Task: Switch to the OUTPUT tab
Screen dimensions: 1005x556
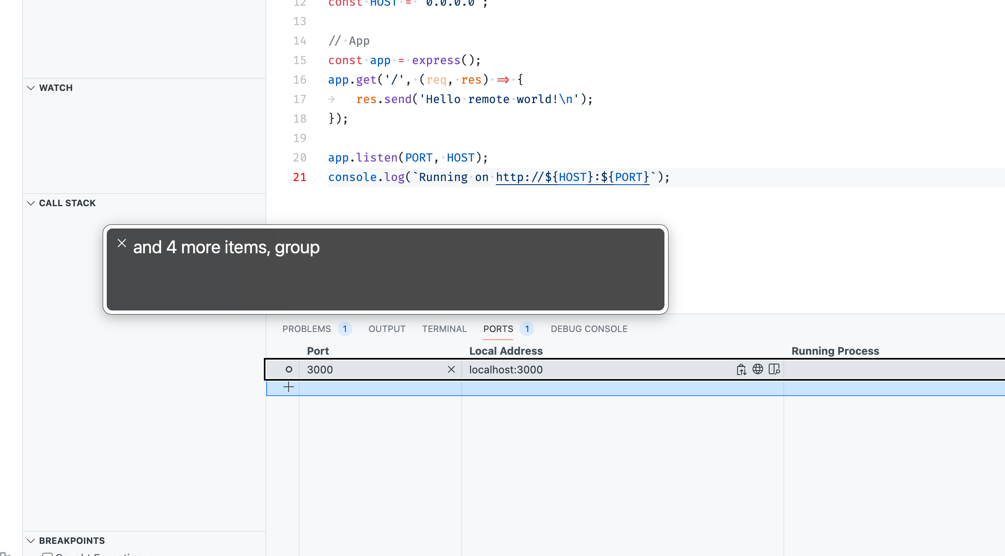Action: click(387, 329)
